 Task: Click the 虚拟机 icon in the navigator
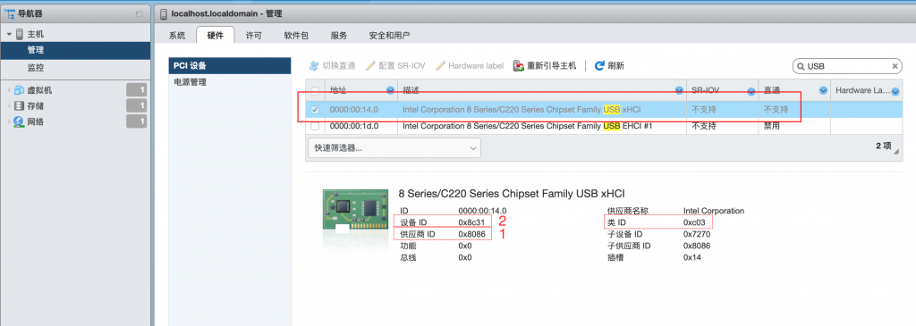[19, 90]
